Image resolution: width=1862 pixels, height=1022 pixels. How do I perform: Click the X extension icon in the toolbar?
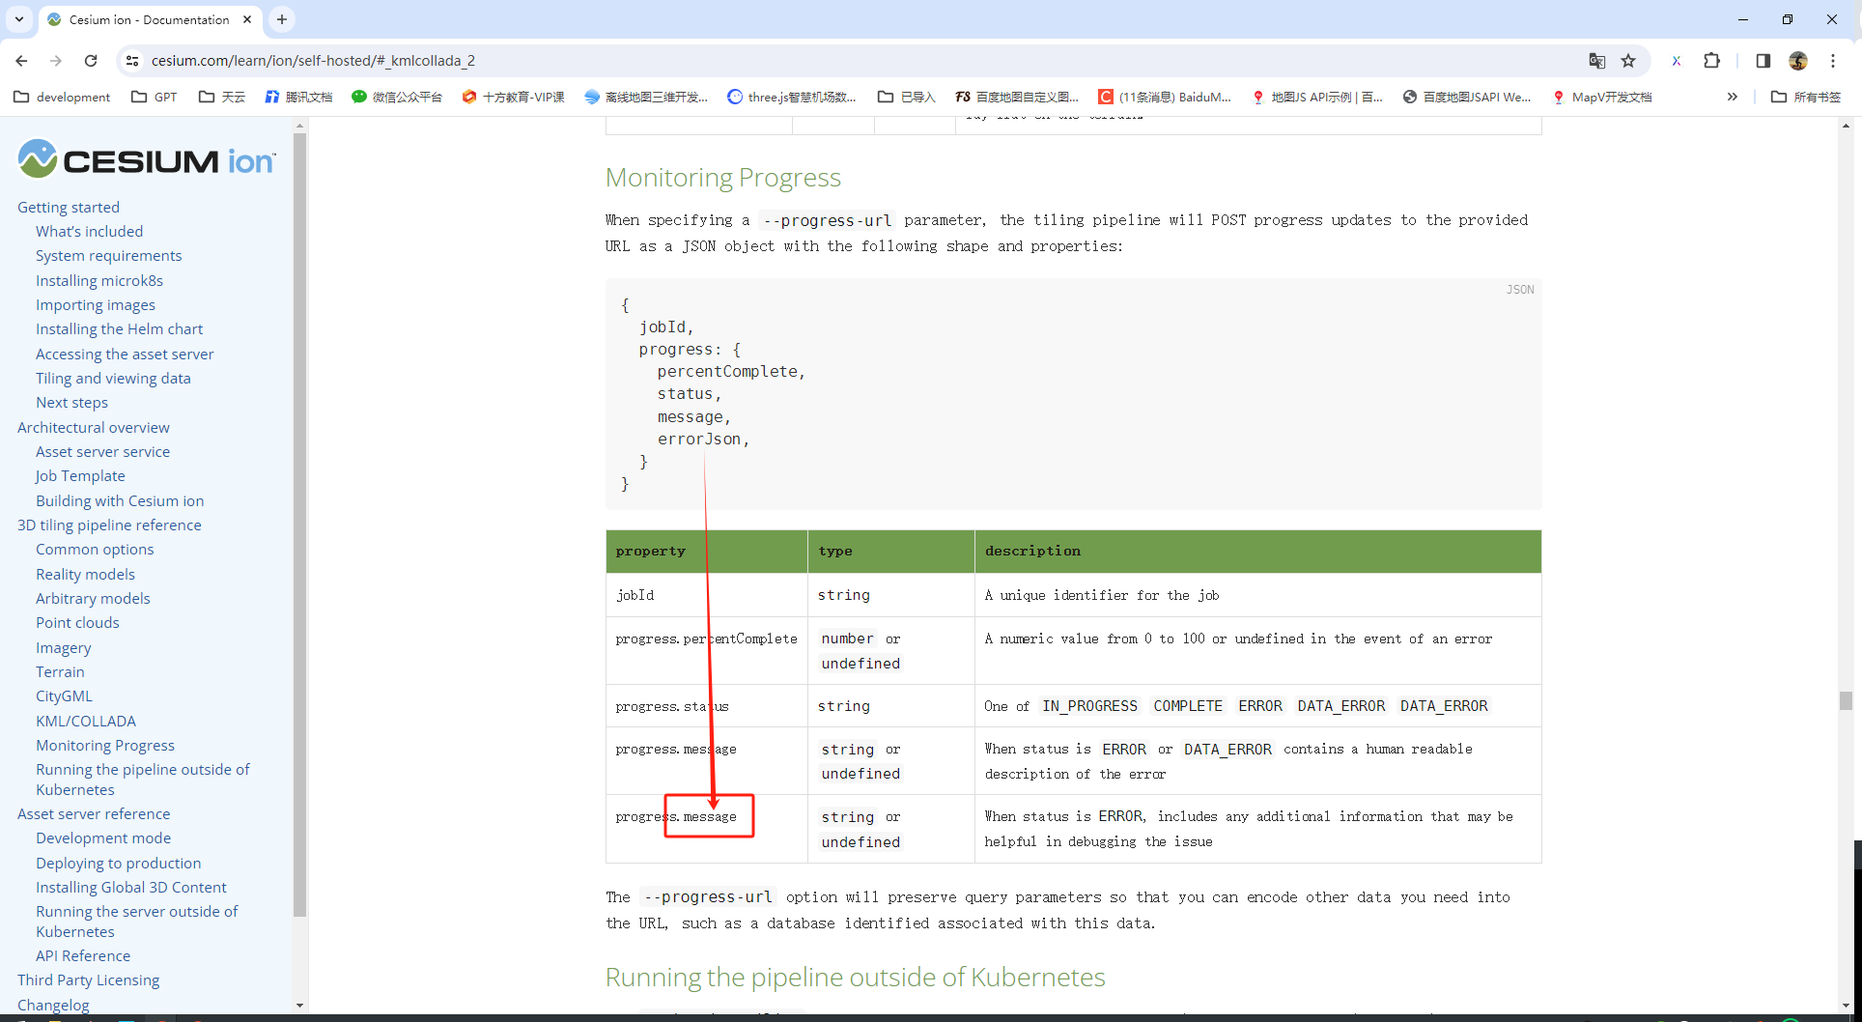coord(1677,60)
